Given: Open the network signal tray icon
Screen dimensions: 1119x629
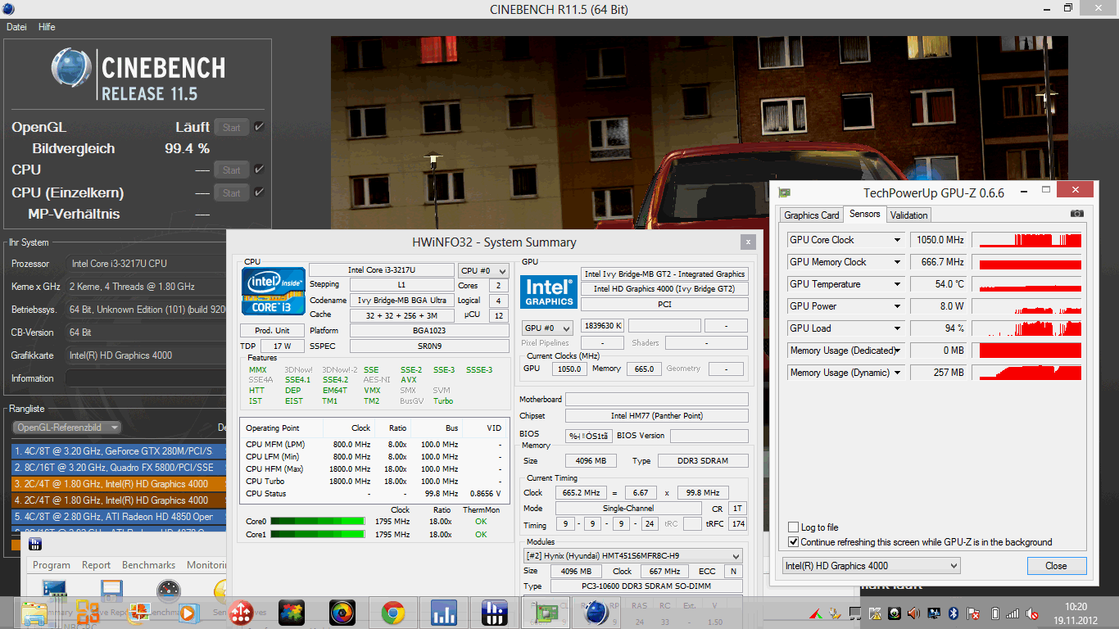Looking at the screenshot, I should point(1013,613).
